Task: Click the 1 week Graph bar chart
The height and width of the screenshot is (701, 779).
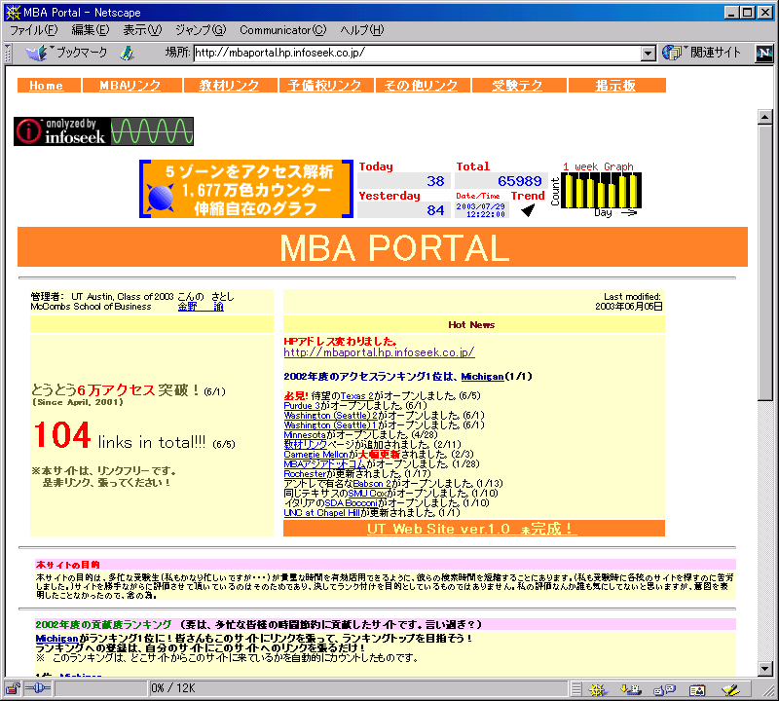Action: click(x=601, y=190)
